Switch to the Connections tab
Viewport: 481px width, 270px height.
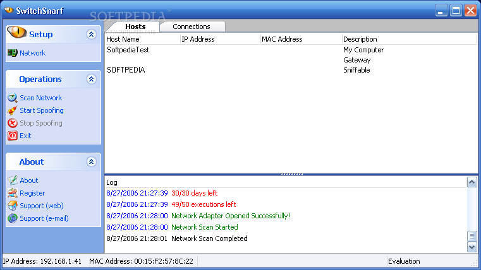pos(192,26)
